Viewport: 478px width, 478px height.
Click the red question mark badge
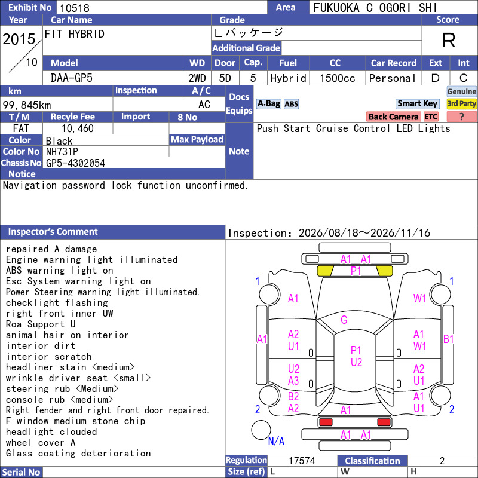pos(461,117)
